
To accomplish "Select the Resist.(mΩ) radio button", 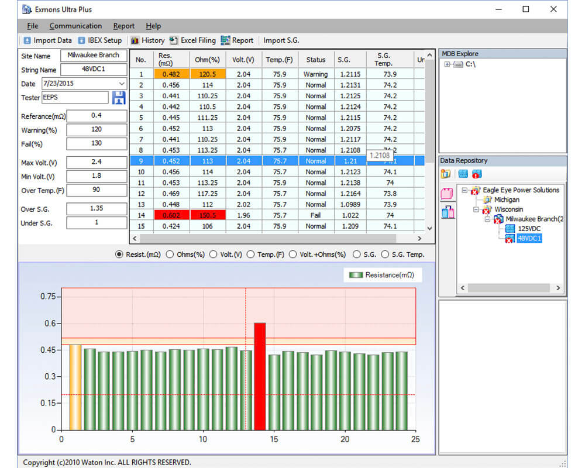I will 119,254.
